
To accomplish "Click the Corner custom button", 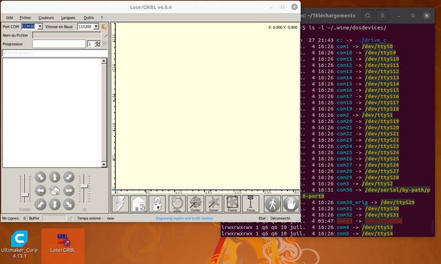I will (214, 204).
